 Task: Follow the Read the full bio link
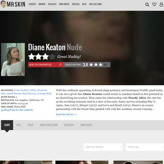tap(66, 114)
